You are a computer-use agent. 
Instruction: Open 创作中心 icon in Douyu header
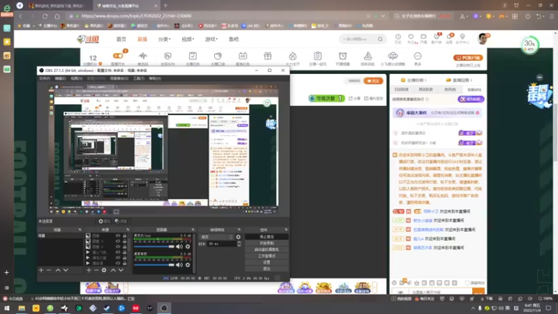coord(462,37)
